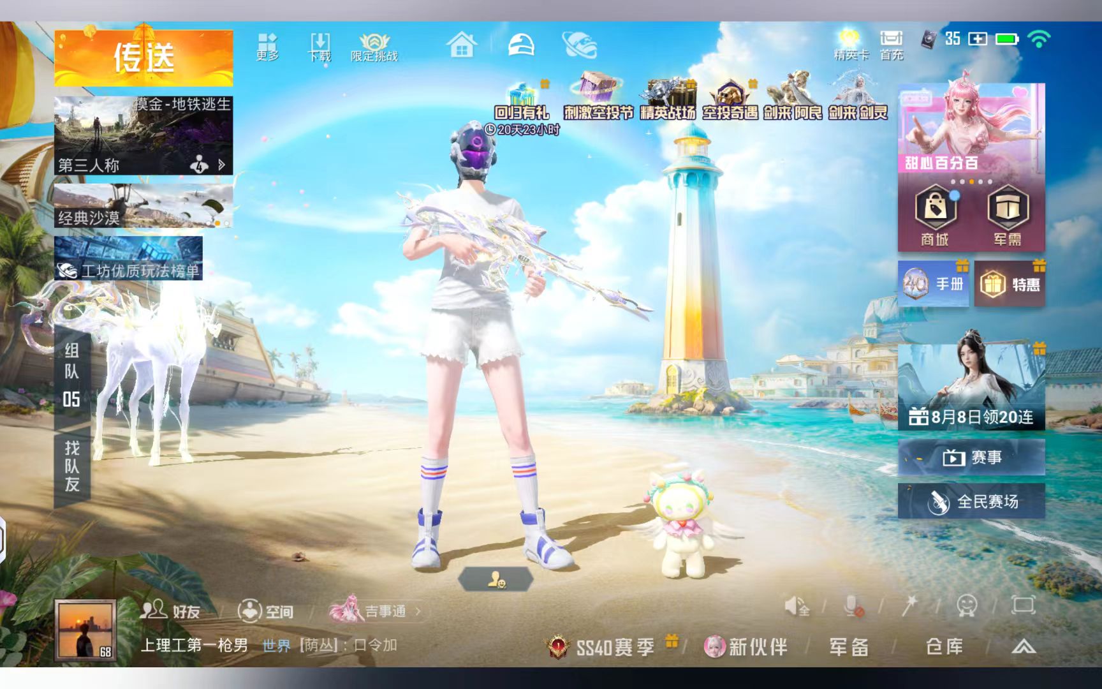Expand the 第三人称 mode selector arrow
The height and width of the screenshot is (689, 1102).
click(221, 165)
